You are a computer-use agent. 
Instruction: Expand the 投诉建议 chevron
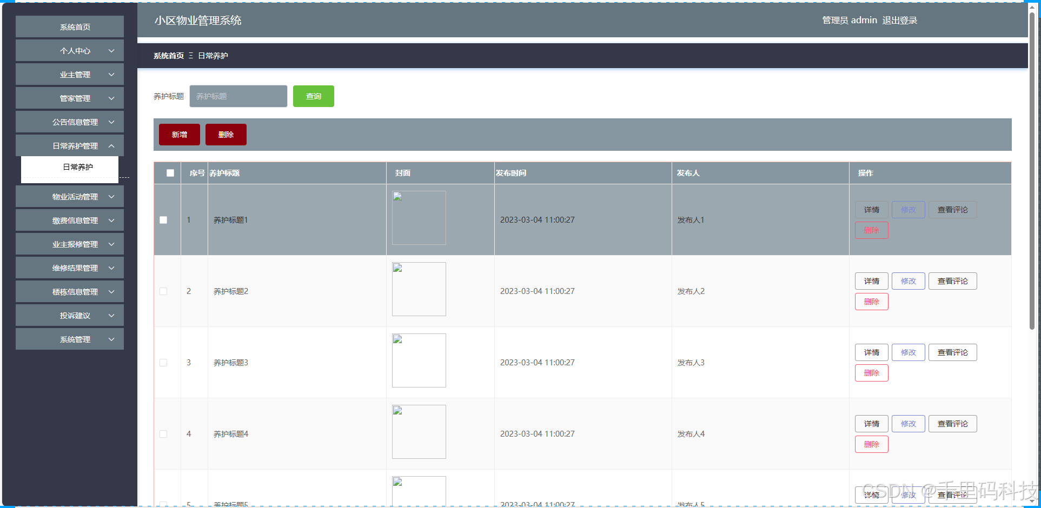click(111, 316)
